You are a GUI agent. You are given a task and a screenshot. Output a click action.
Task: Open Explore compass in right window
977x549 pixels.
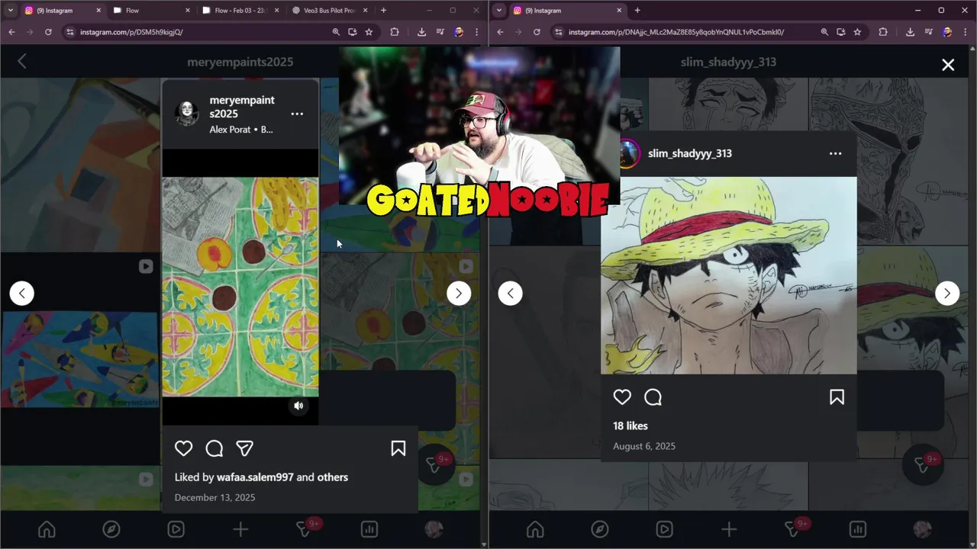click(600, 529)
